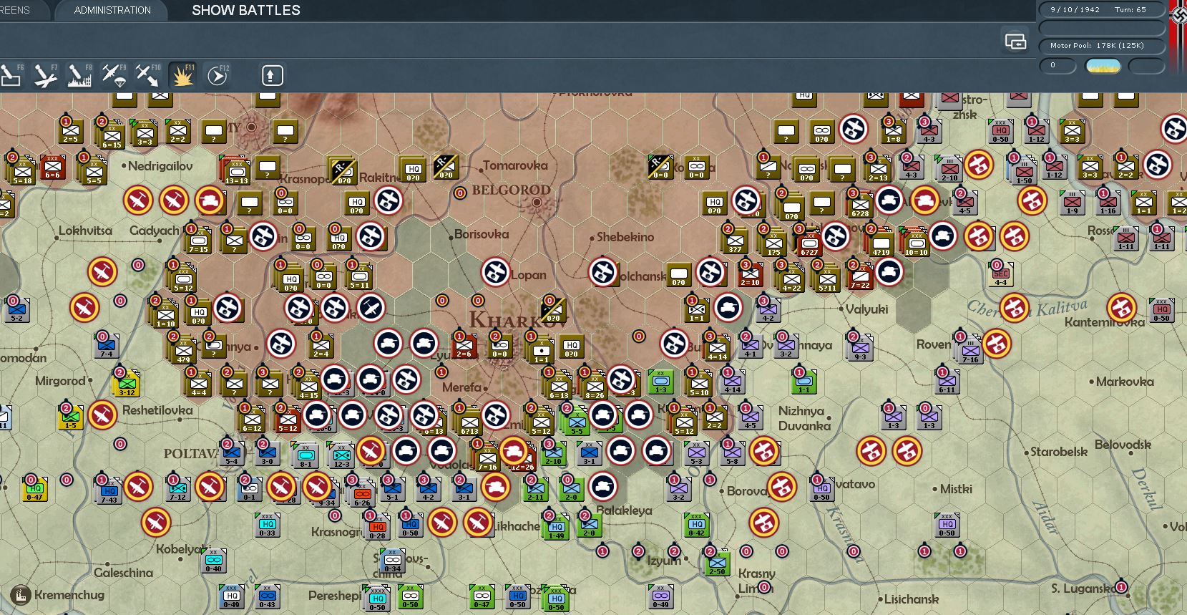Open the air battle marker beside Lopan

[x=495, y=272]
